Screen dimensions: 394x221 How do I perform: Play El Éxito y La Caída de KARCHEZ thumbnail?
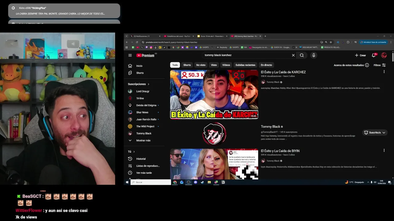214,95
